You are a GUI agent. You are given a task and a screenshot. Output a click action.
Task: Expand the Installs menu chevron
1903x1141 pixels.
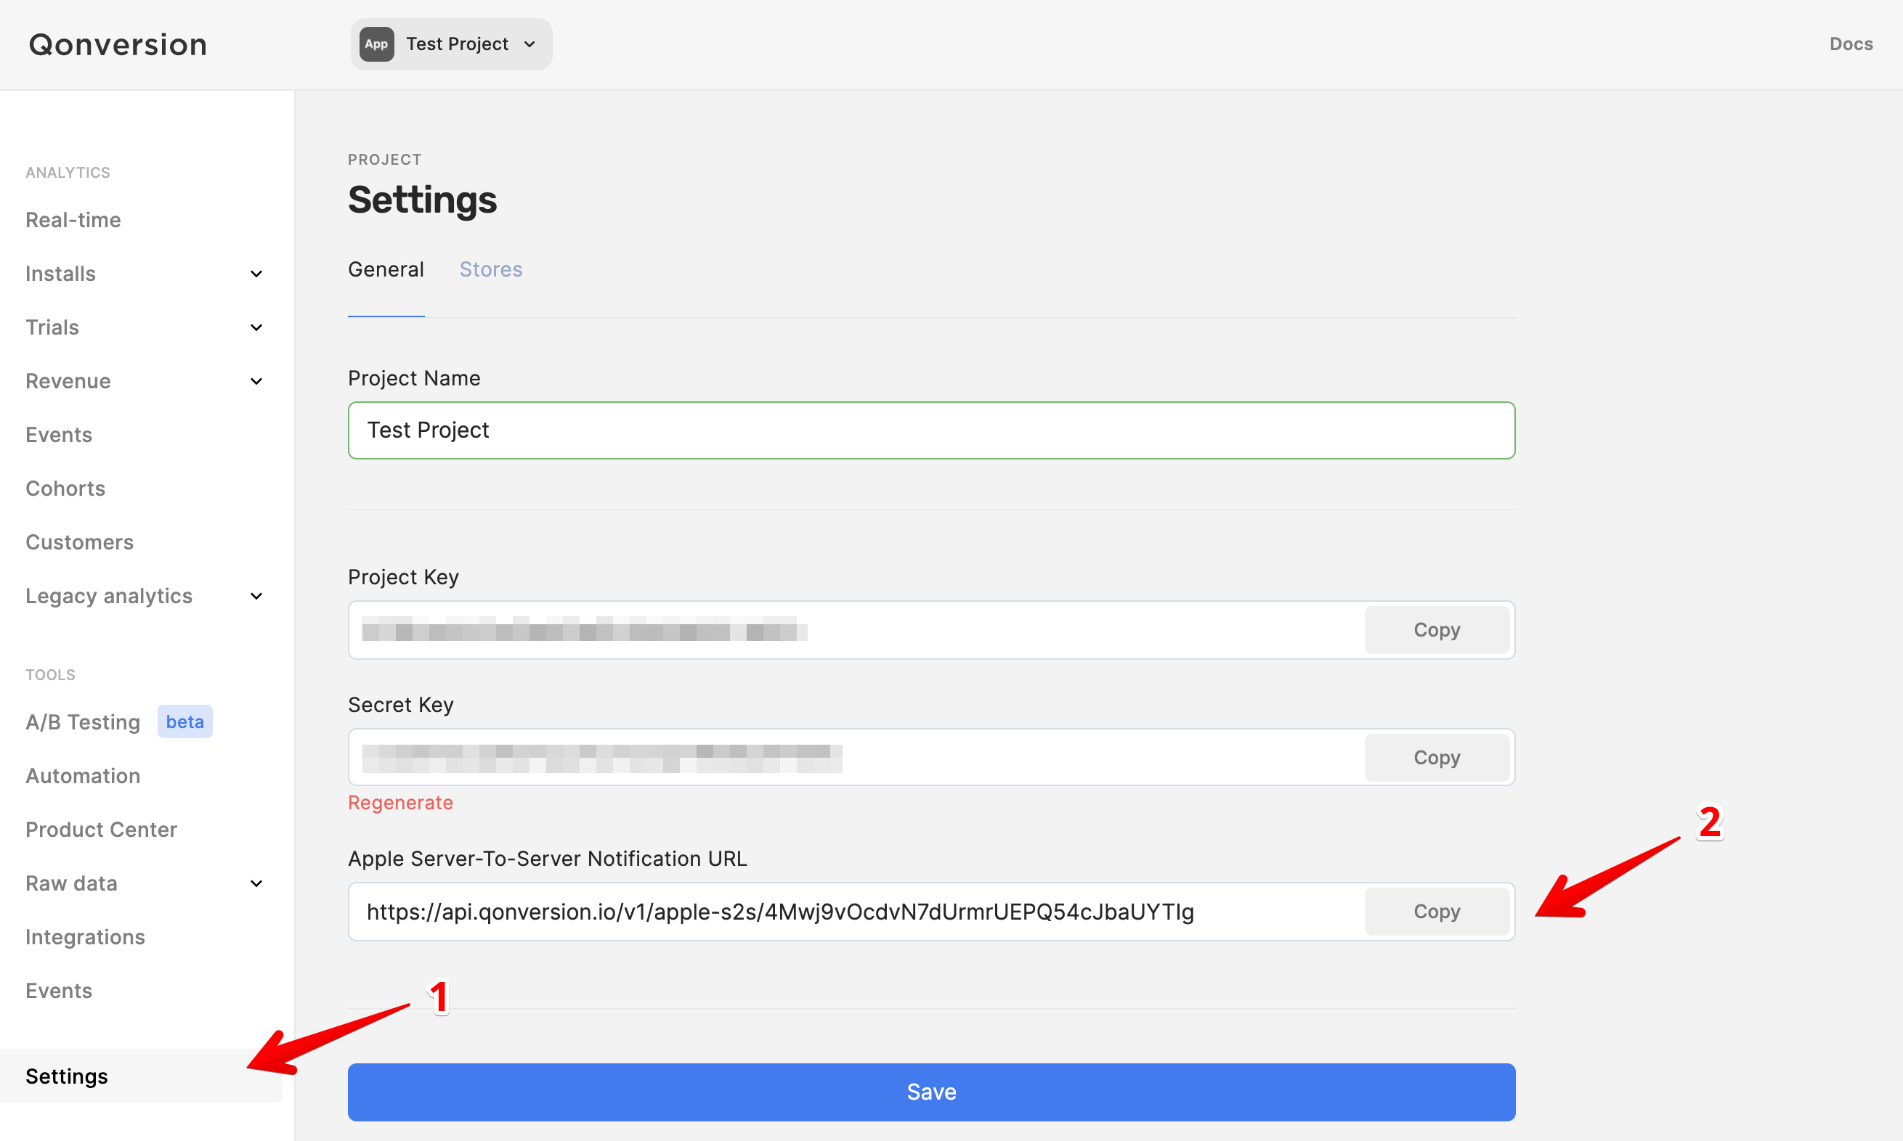coord(256,274)
